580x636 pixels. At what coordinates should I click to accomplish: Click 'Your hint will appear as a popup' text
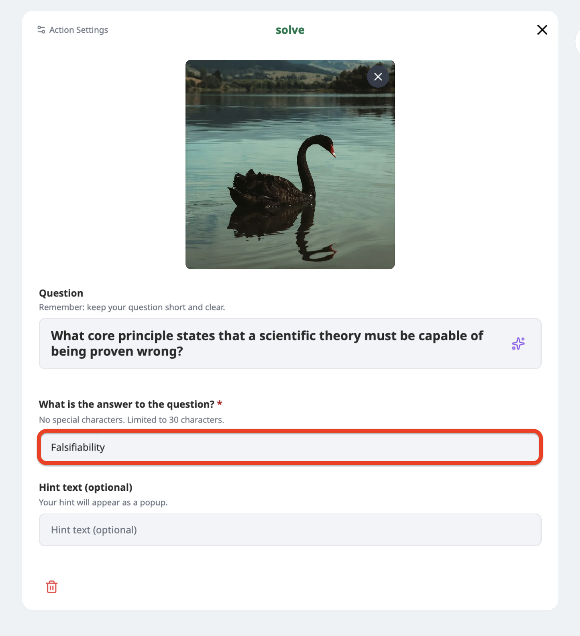point(103,502)
